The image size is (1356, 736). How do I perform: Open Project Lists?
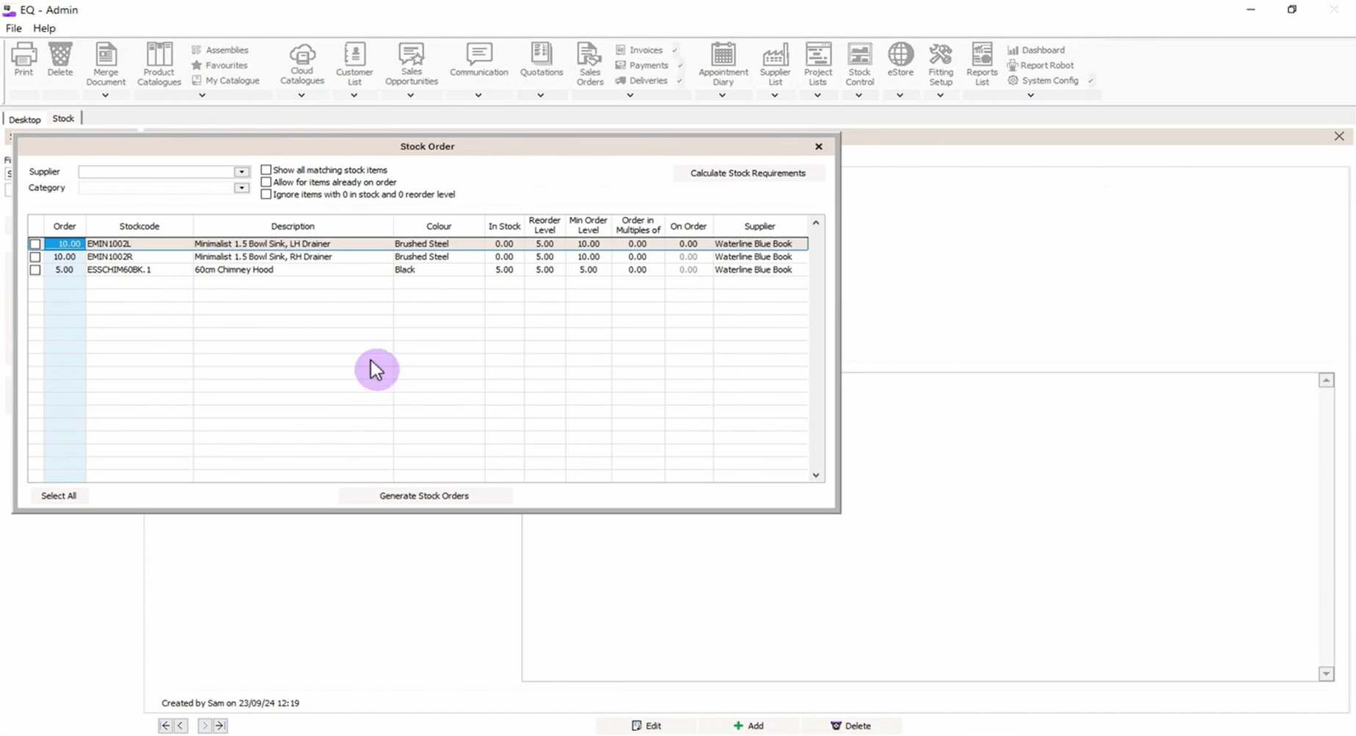click(x=817, y=65)
